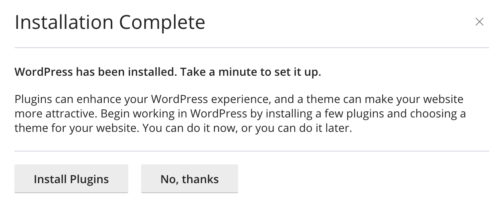Screen dimensions: 502x206
Task: Start installing plugins for WordPress
Action: click(71, 179)
